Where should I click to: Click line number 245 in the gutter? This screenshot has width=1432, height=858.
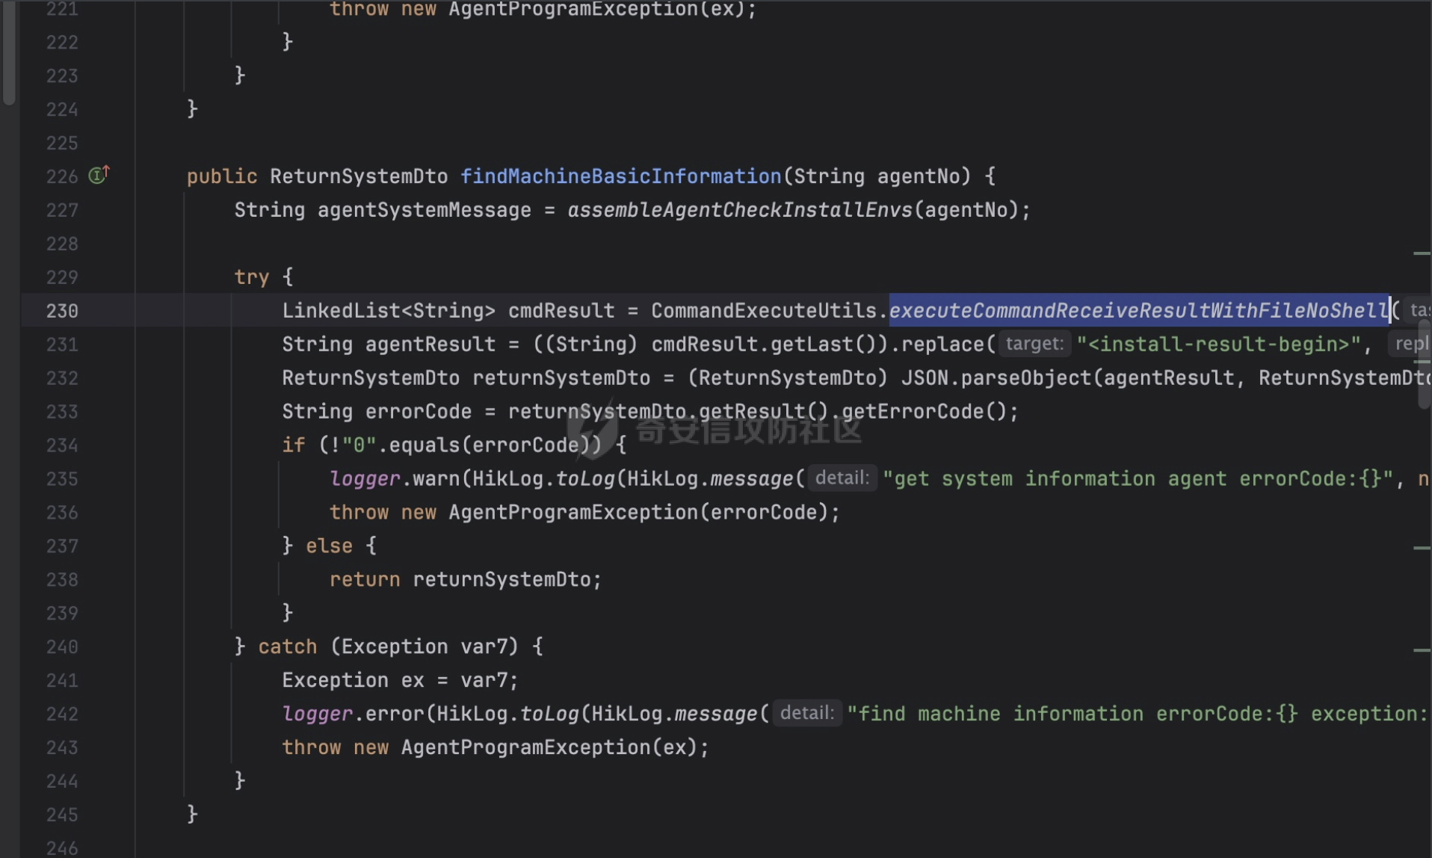pos(62,815)
